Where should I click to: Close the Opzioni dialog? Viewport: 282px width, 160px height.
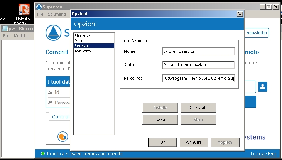click(240, 14)
